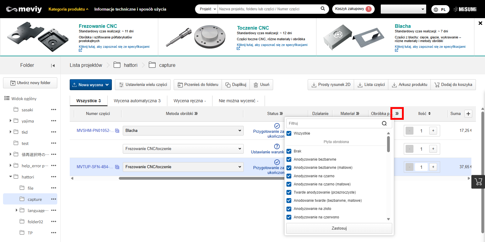The width and height of the screenshot is (485, 242).
Task: Collapse the Folder sidebar panel
Action: point(53,65)
